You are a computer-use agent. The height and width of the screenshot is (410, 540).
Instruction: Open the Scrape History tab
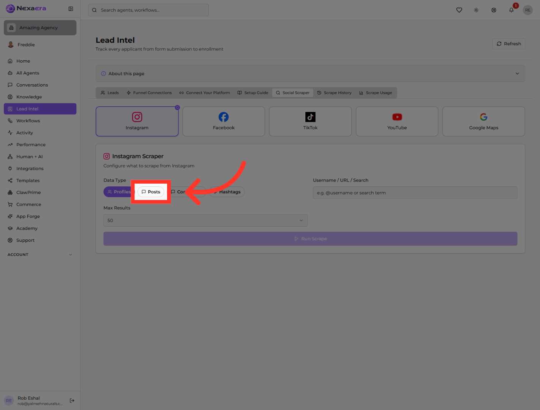[334, 93]
